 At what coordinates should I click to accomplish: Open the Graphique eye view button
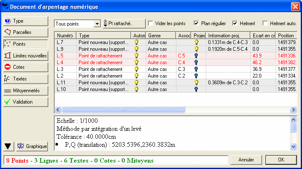click(x=32, y=146)
